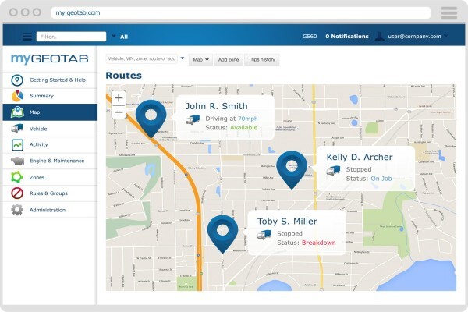Click the Kelly D. Archer name
Image resolution: width=468 pixels, height=312 pixels.
pos(360,157)
